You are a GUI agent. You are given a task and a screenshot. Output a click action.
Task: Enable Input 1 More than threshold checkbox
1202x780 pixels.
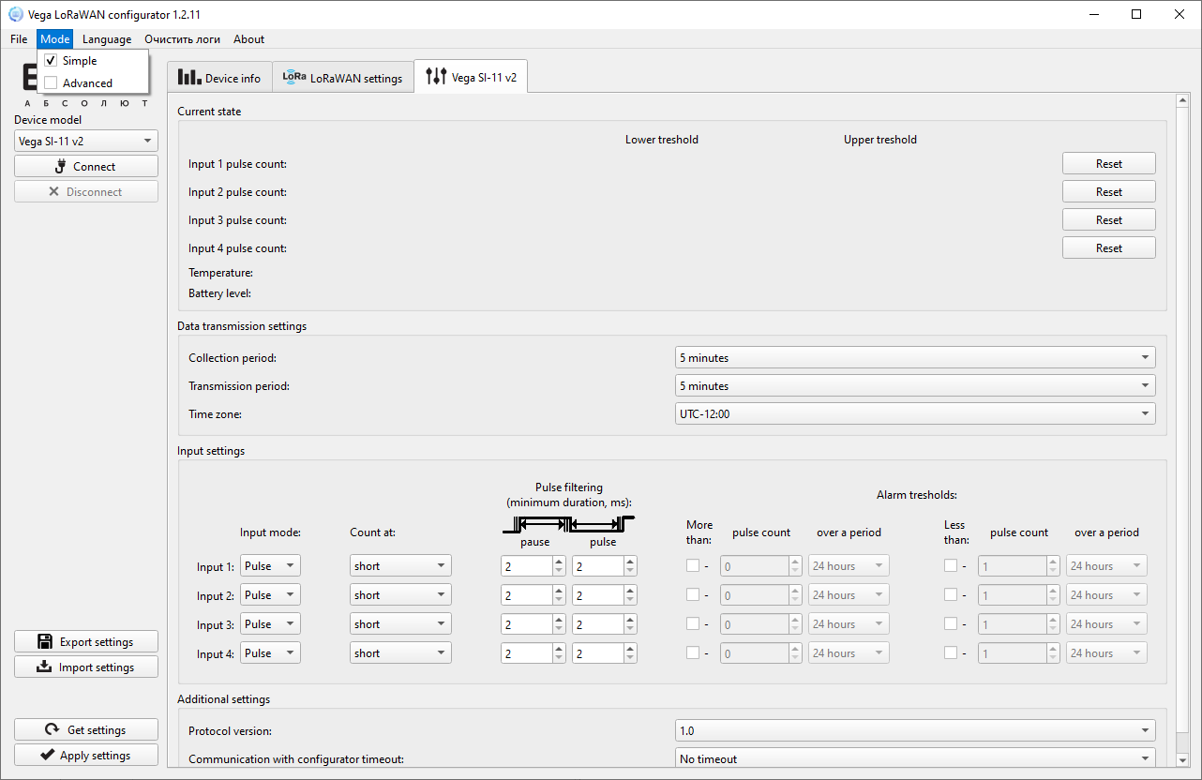point(693,566)
